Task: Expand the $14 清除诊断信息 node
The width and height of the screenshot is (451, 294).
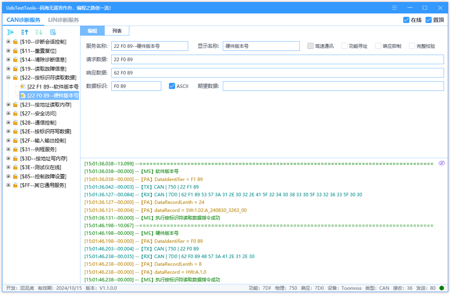Action: click(8, 60)
